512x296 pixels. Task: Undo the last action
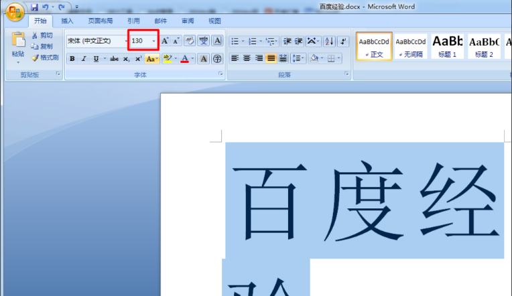tap(46, 7)
